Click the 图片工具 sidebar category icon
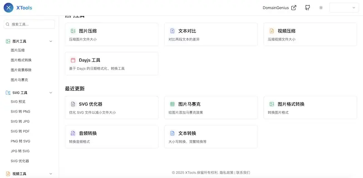 (8, 41)
